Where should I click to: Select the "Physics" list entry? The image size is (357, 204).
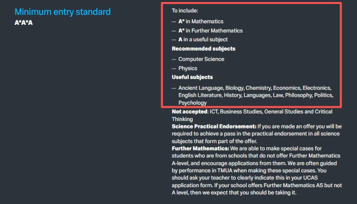188,68
